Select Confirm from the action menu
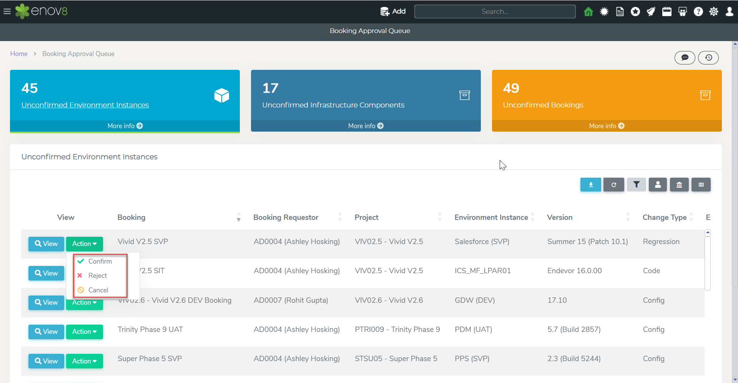Viewport: 738px width, 383px height. (x=100, y=261)
